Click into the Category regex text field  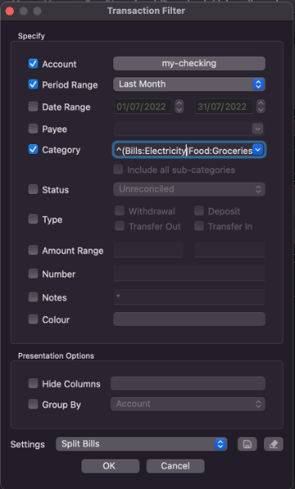tap(183, 150)
